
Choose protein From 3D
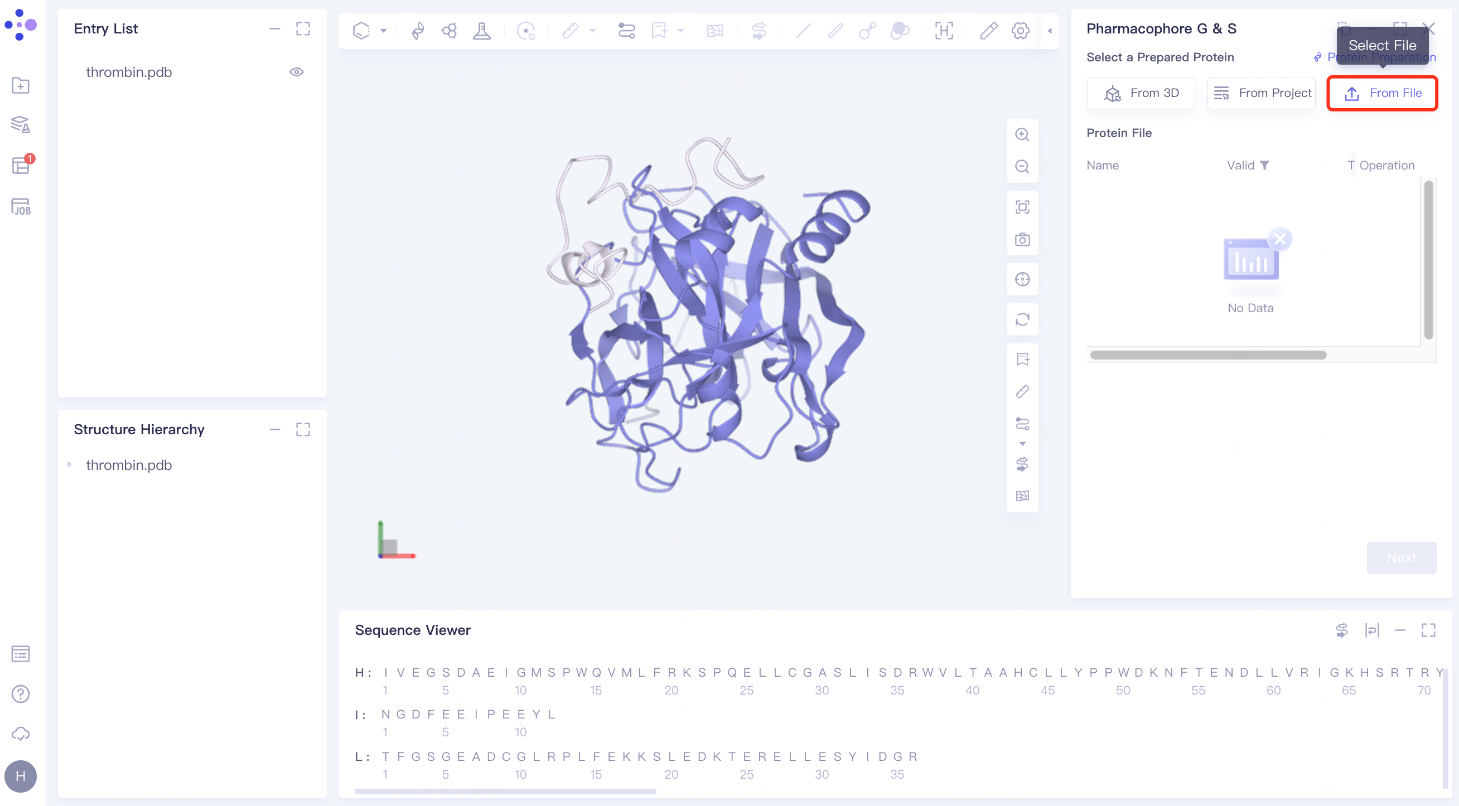click(1141, 93)
